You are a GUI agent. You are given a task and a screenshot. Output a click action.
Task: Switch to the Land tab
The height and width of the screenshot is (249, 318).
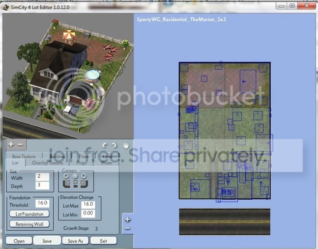[x=107, y=156]
